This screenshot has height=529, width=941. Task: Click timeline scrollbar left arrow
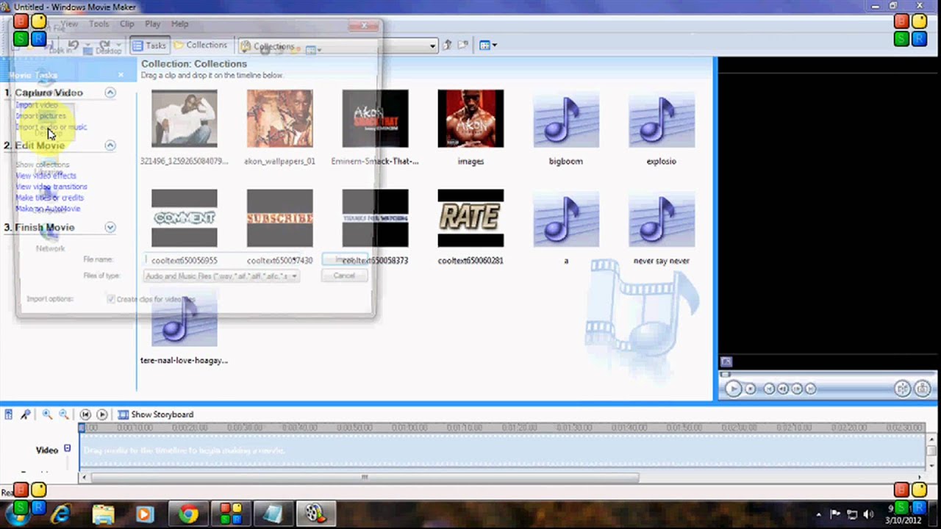coord(85,478)
